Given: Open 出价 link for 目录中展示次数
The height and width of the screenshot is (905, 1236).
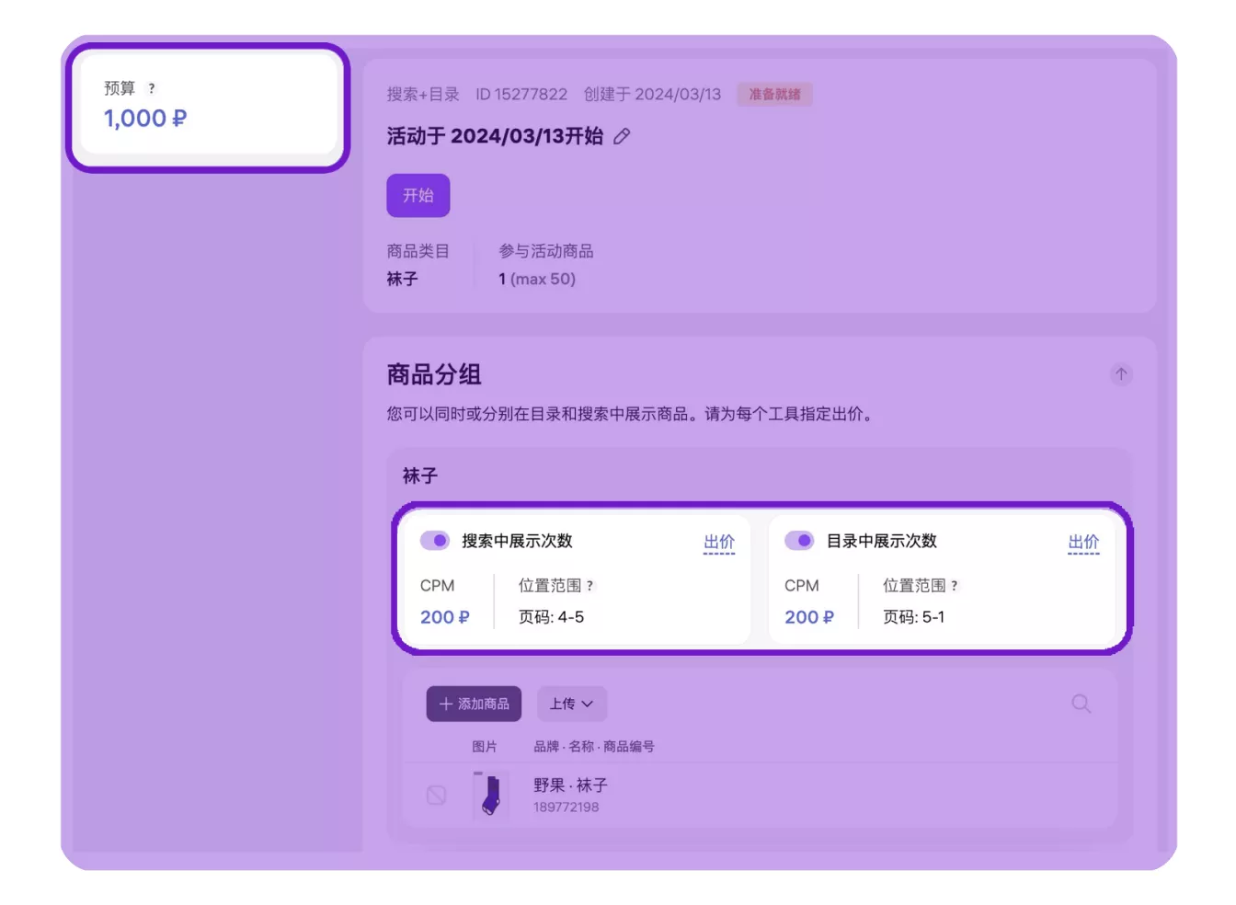Looking at the screenshot, I should [1083, 543].
